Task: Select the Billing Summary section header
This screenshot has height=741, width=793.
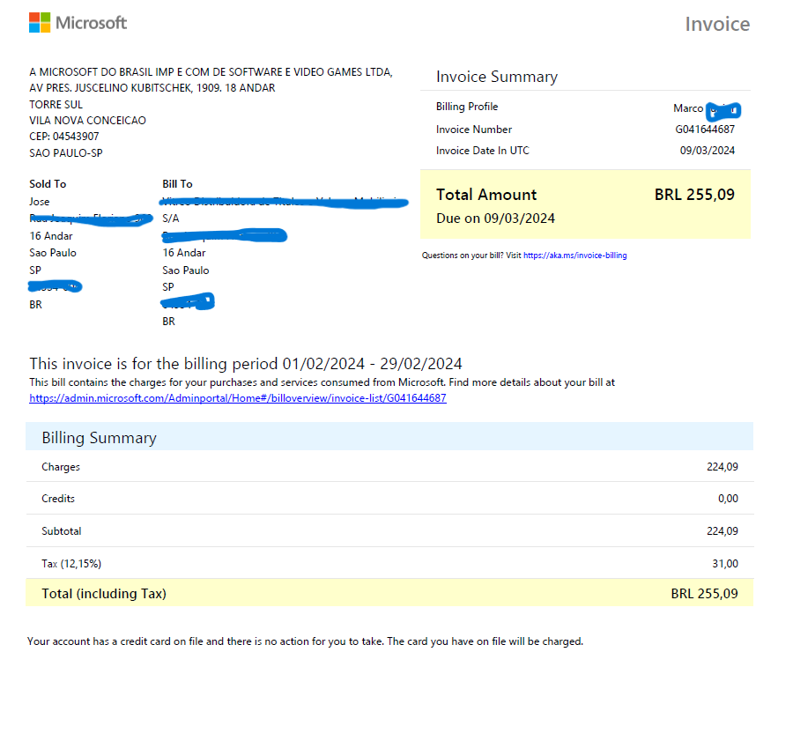Action: click(x=389, y=437)
